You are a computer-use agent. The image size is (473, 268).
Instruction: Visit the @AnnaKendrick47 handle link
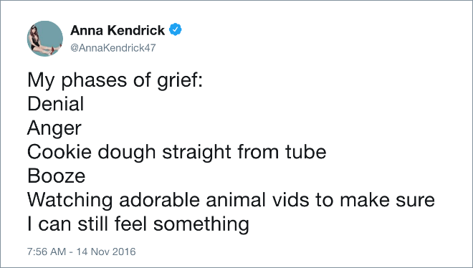click(113, 47)
